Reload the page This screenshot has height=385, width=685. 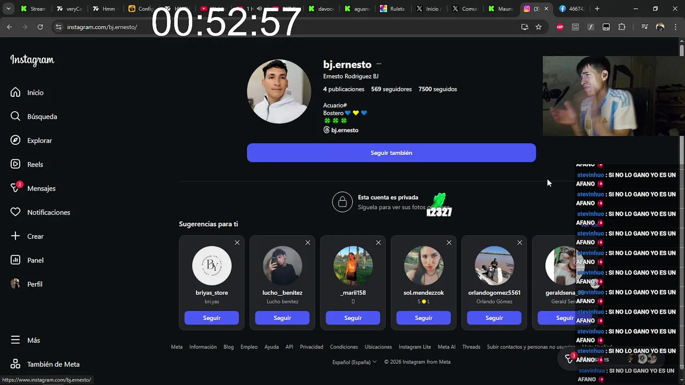coord(40,27)
